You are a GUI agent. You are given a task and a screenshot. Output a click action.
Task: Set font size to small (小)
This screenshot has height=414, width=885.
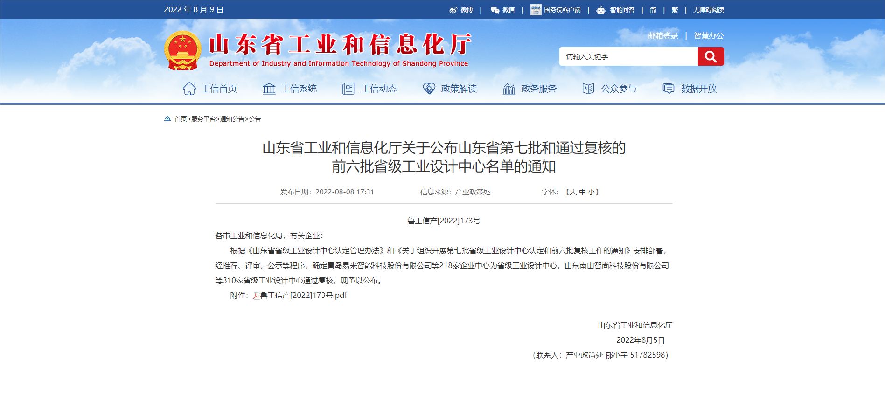click(x=591, y=192)
